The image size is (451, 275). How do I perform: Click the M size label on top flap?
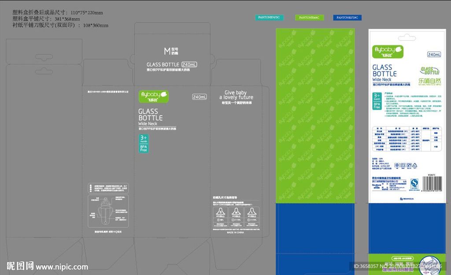171,51
